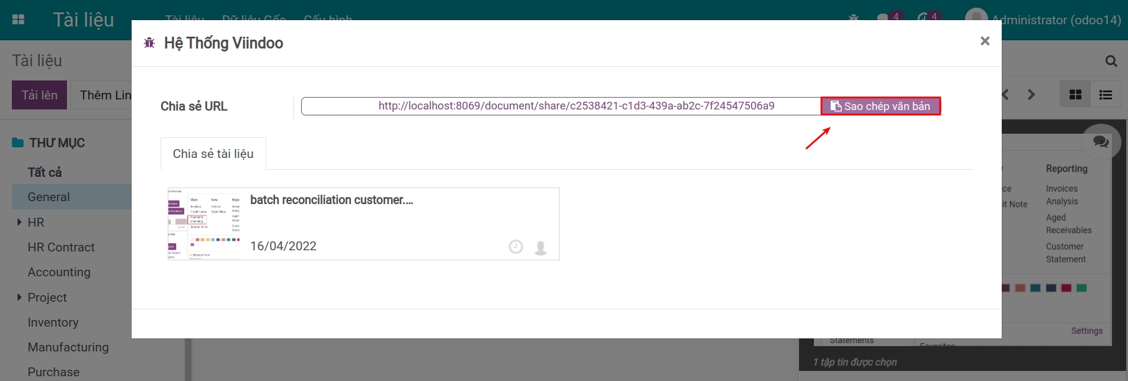Viewport: 1128px width, 381px height.
Task: Close the Hệ Thống Viindoo dialog
Action: [x=985, y=41]
